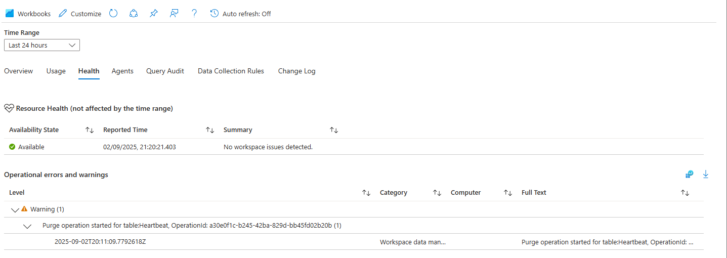Sort by the Full Text column

click(685, 193)
